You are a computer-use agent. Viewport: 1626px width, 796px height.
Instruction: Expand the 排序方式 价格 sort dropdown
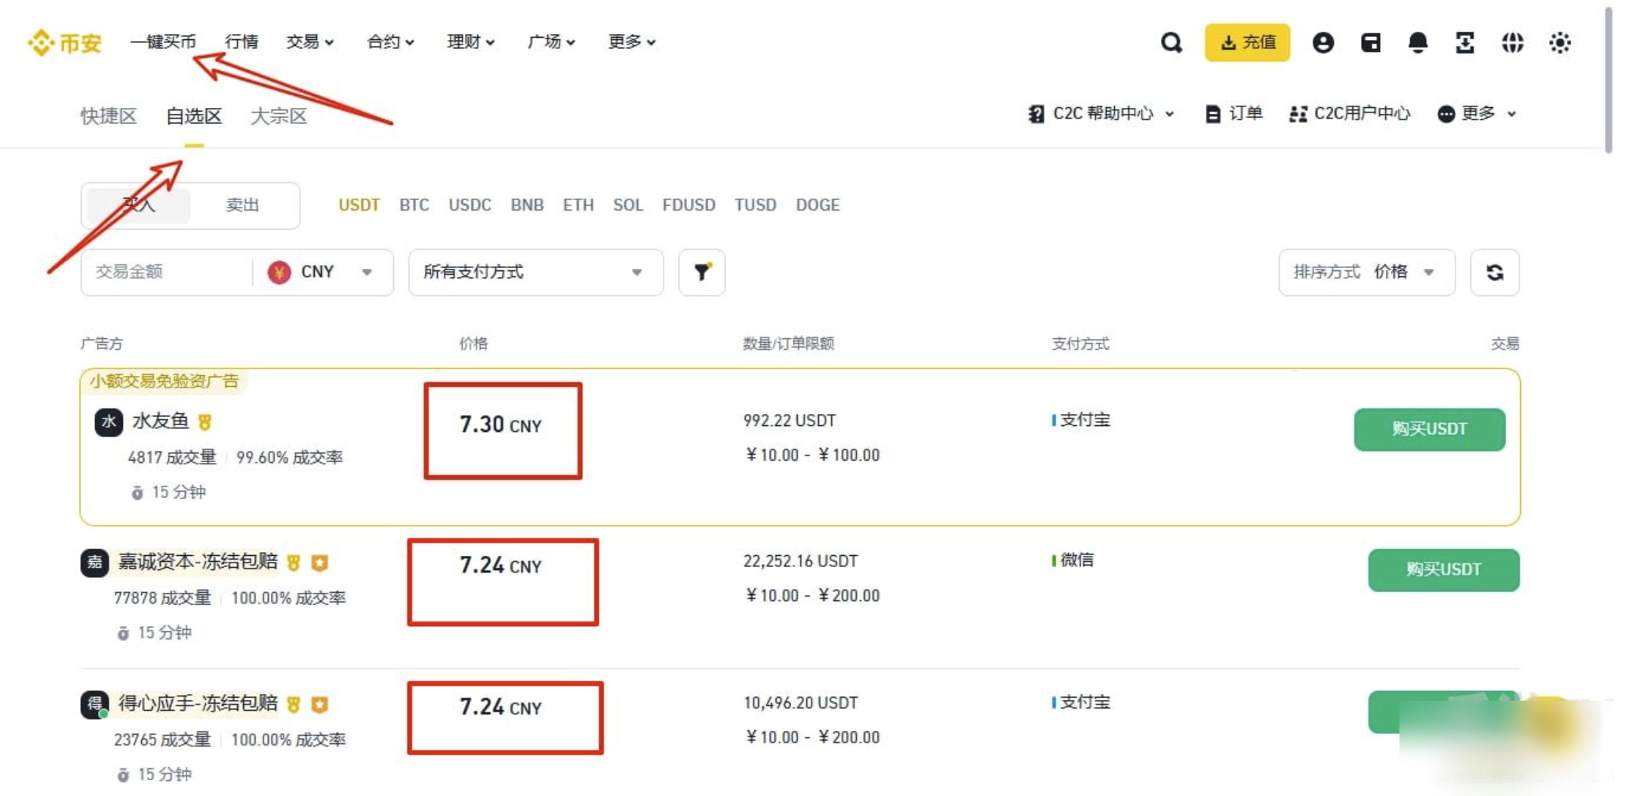coord(1366,272)
